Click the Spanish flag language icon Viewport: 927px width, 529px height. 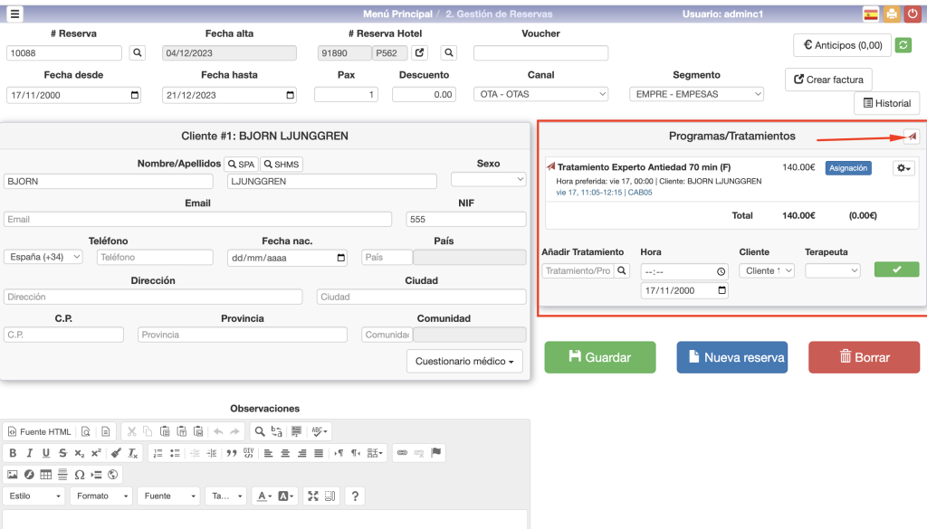tap(871, 14)
